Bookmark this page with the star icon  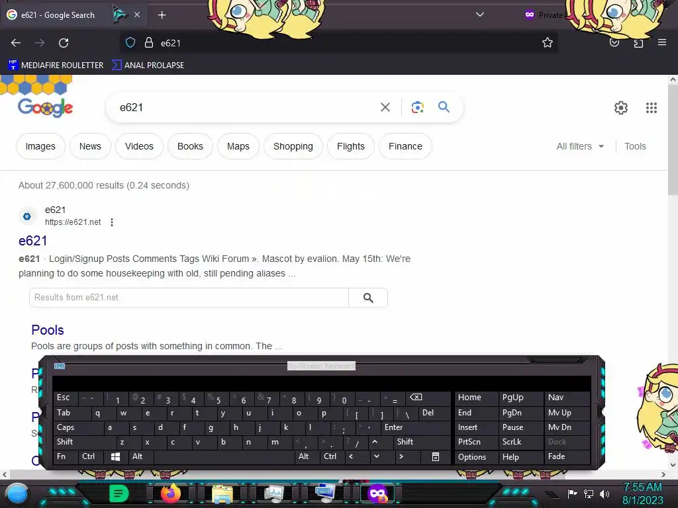tap(548, 42)
